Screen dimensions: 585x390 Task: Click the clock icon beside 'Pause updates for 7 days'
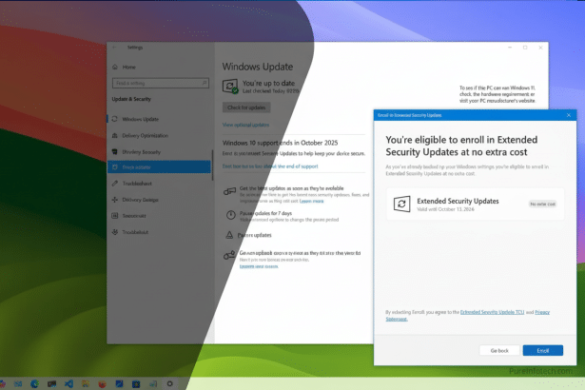click(230, 215)
